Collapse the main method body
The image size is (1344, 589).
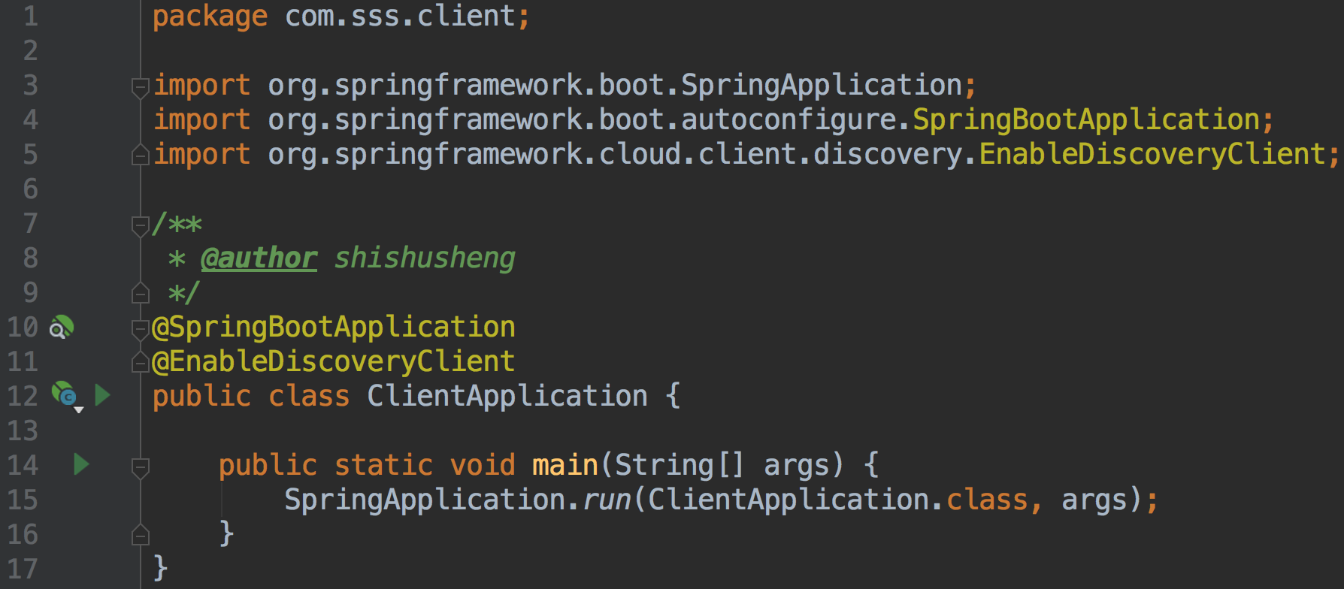140,467
